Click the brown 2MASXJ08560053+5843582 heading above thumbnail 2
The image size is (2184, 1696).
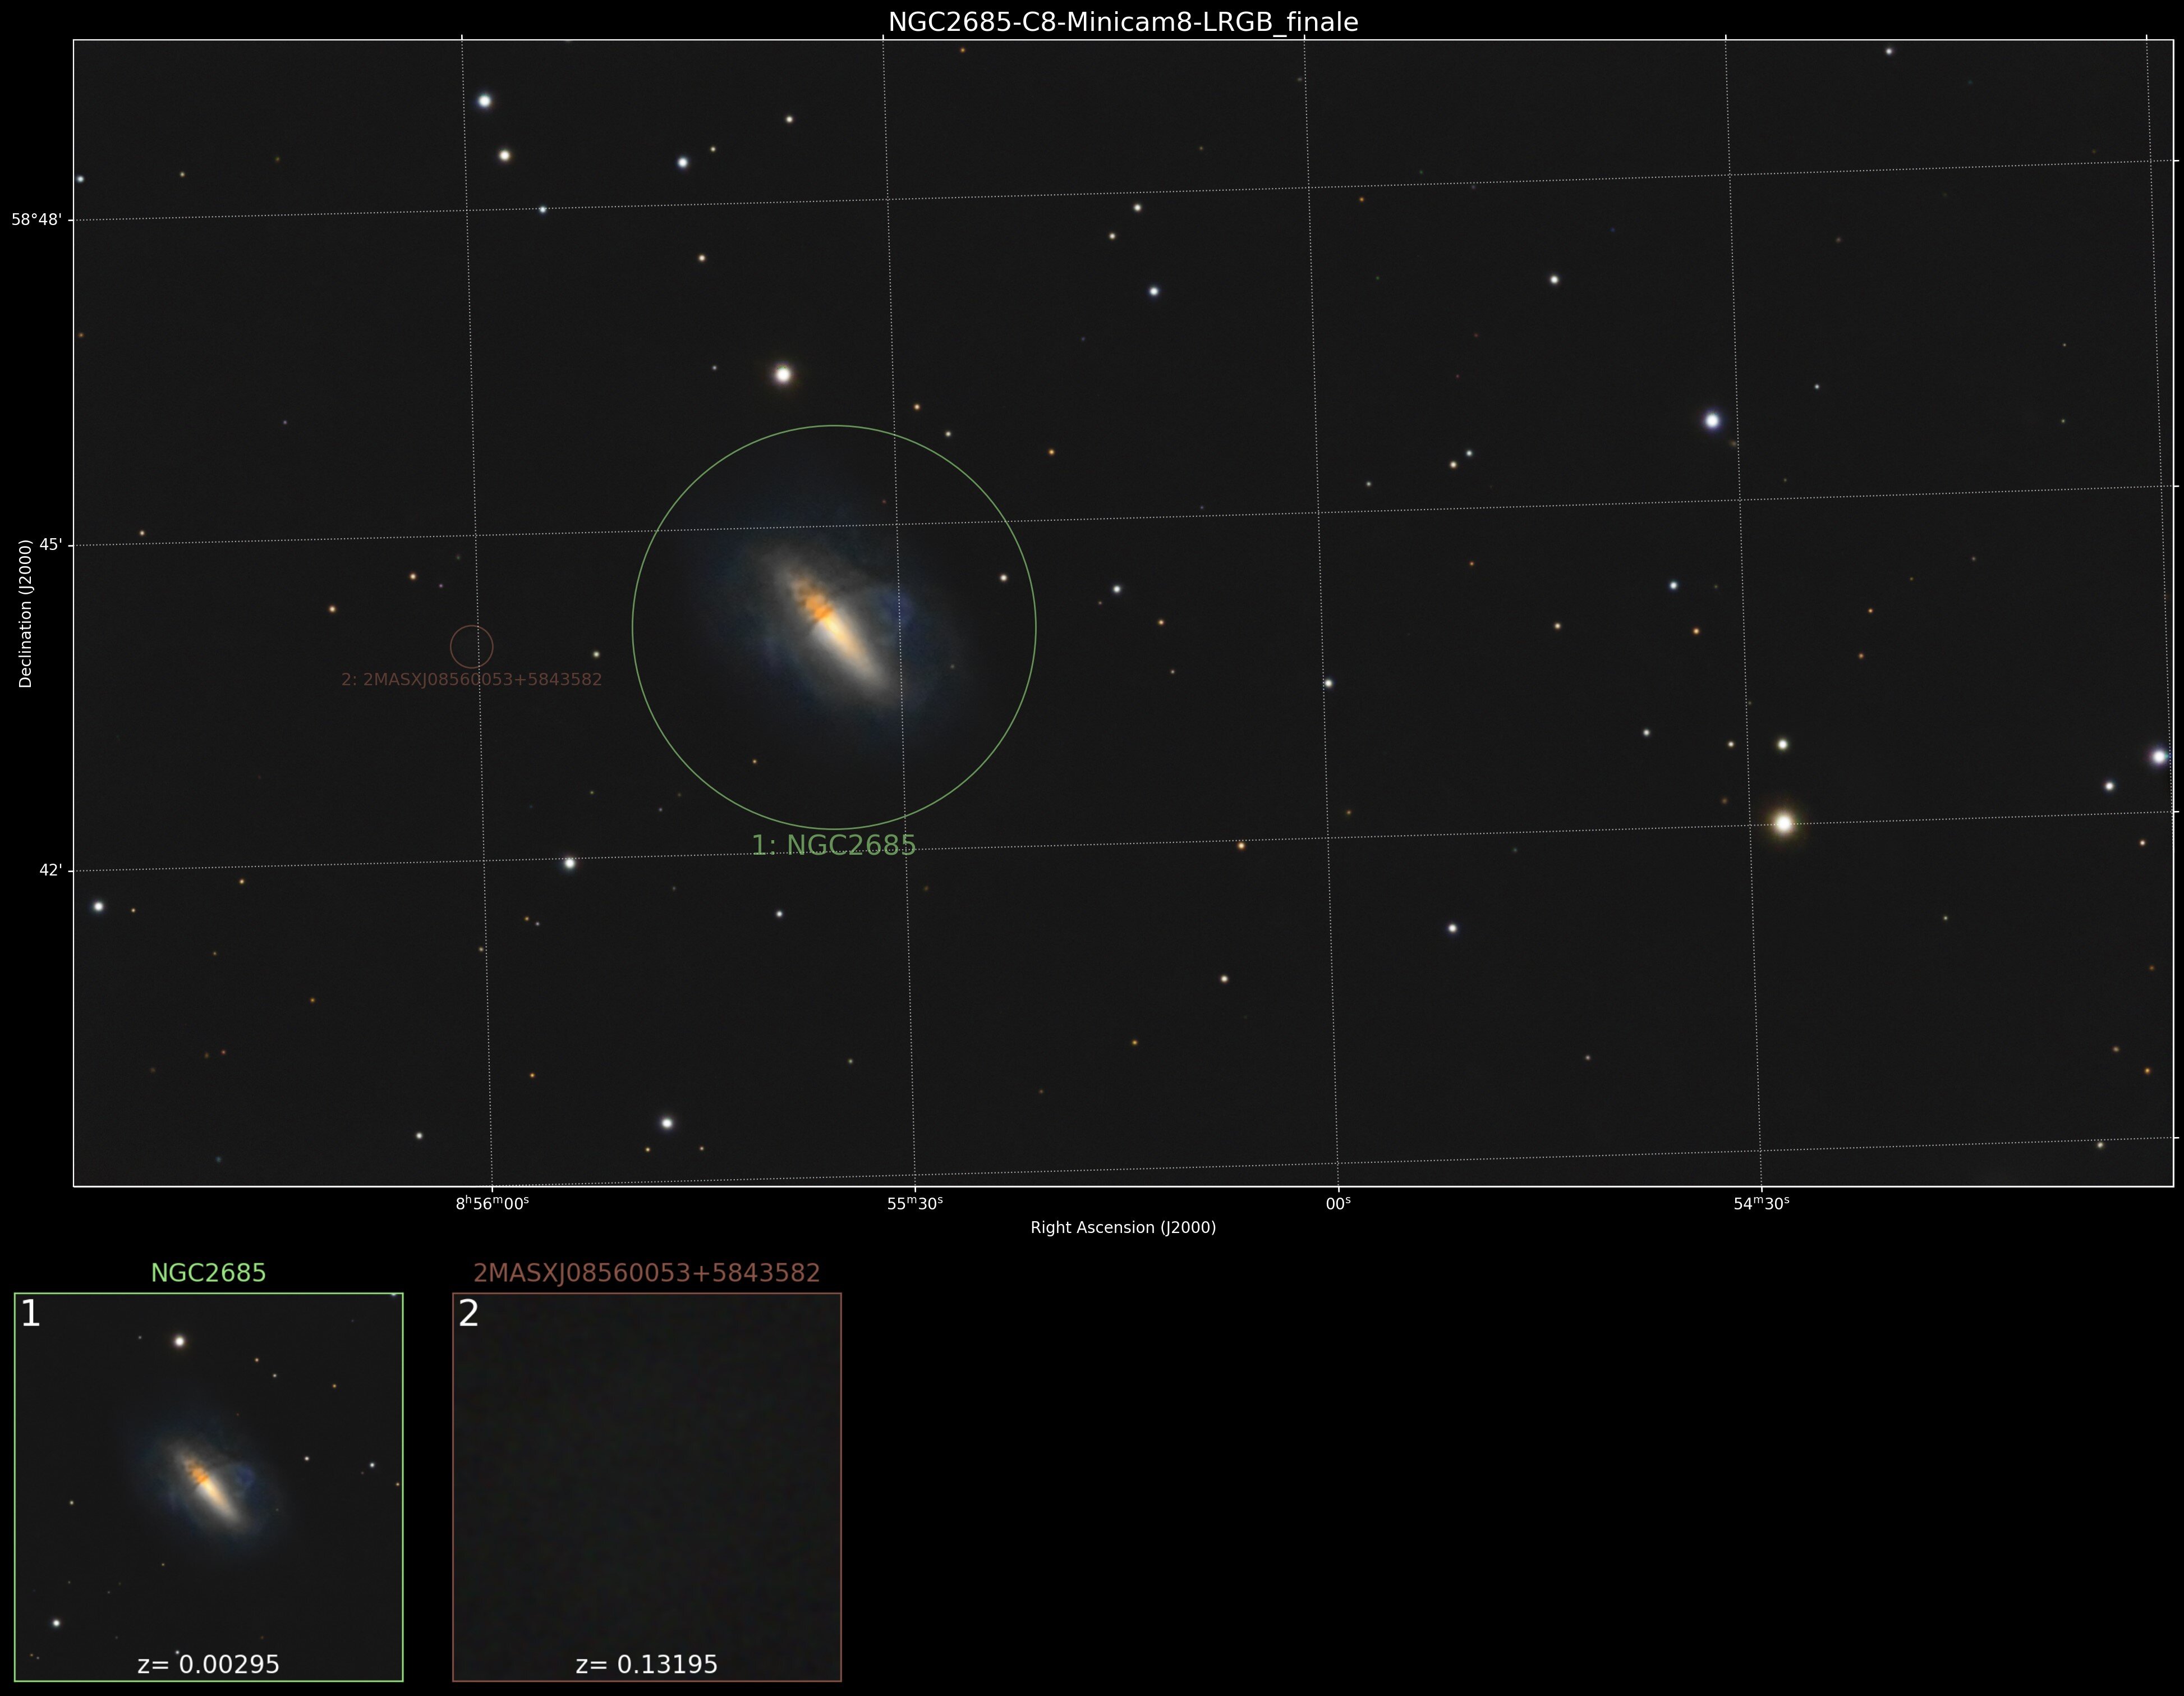tap(646, 1273)
